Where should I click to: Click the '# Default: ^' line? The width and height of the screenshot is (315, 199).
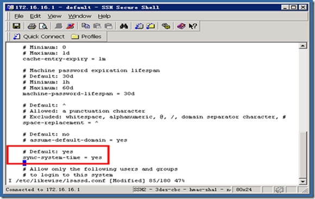click(44, 105)
